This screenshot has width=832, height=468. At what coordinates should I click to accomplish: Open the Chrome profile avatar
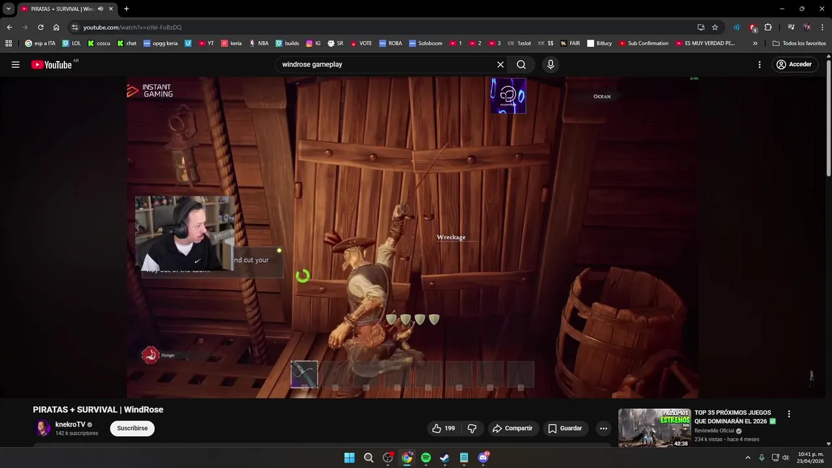coord(807,27)
